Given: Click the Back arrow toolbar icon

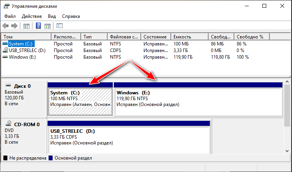Looking at the screenshot, I should 5,26.
